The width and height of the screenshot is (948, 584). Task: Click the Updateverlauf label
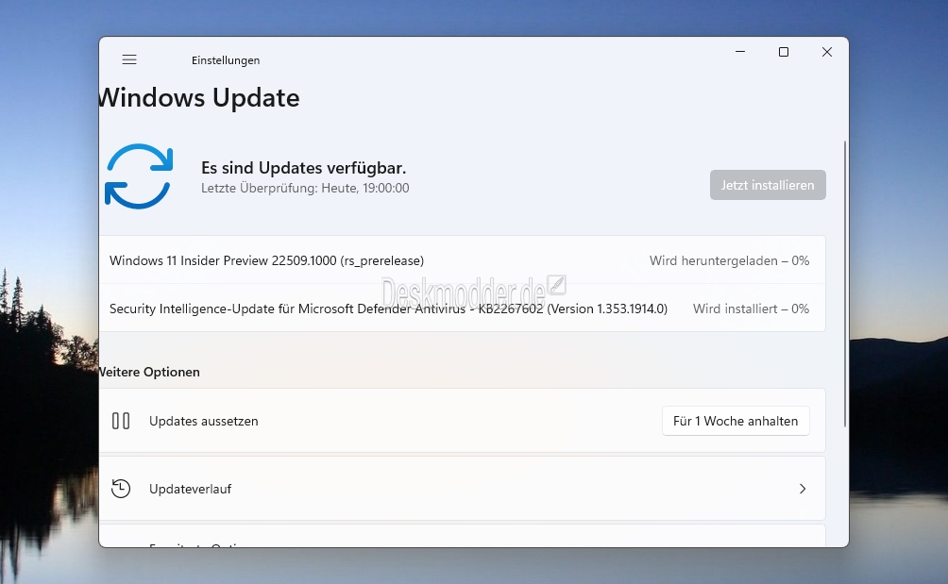tap(191, 489)
